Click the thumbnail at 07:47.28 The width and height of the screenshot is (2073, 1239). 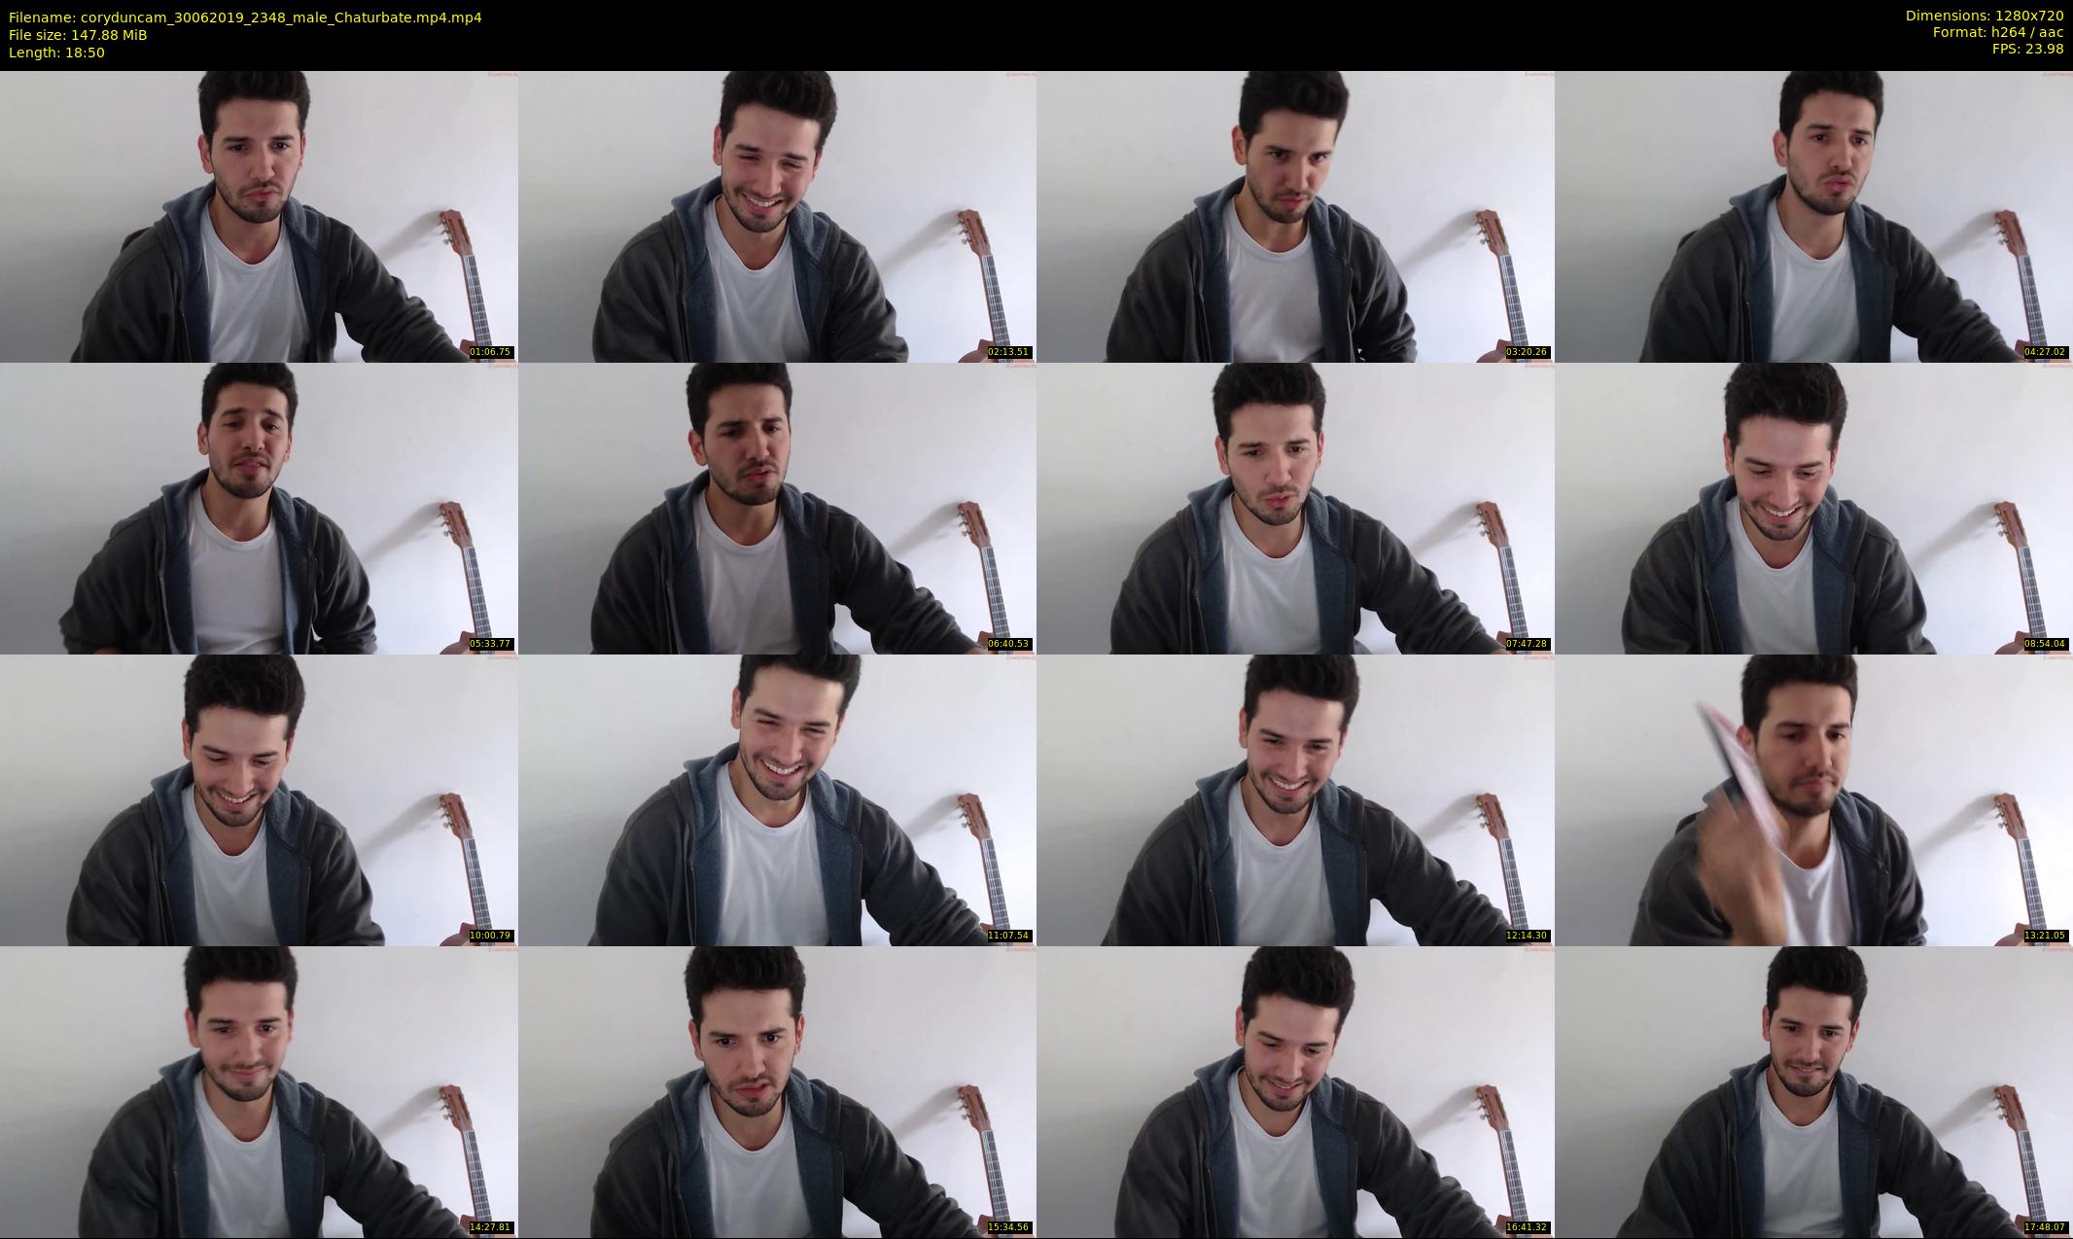(x=1295, y=508)
